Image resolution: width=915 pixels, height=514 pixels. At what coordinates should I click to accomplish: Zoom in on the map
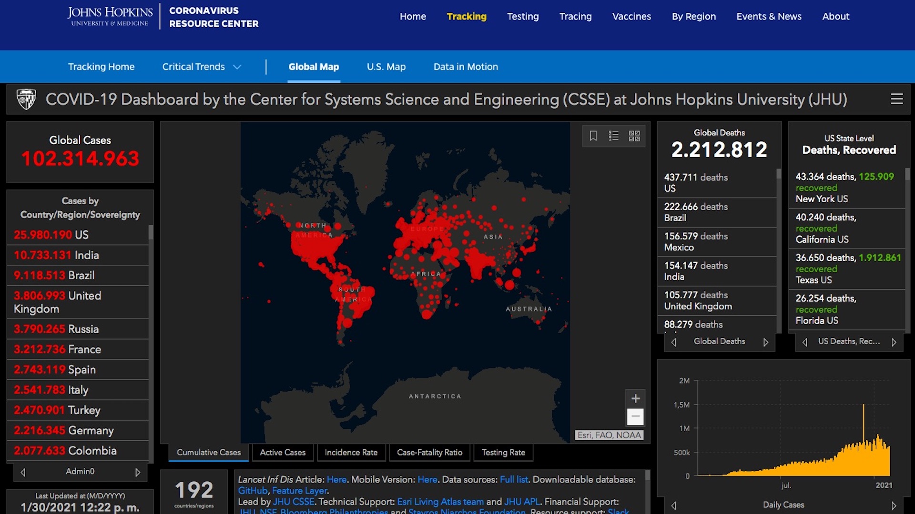pos(635,399)
